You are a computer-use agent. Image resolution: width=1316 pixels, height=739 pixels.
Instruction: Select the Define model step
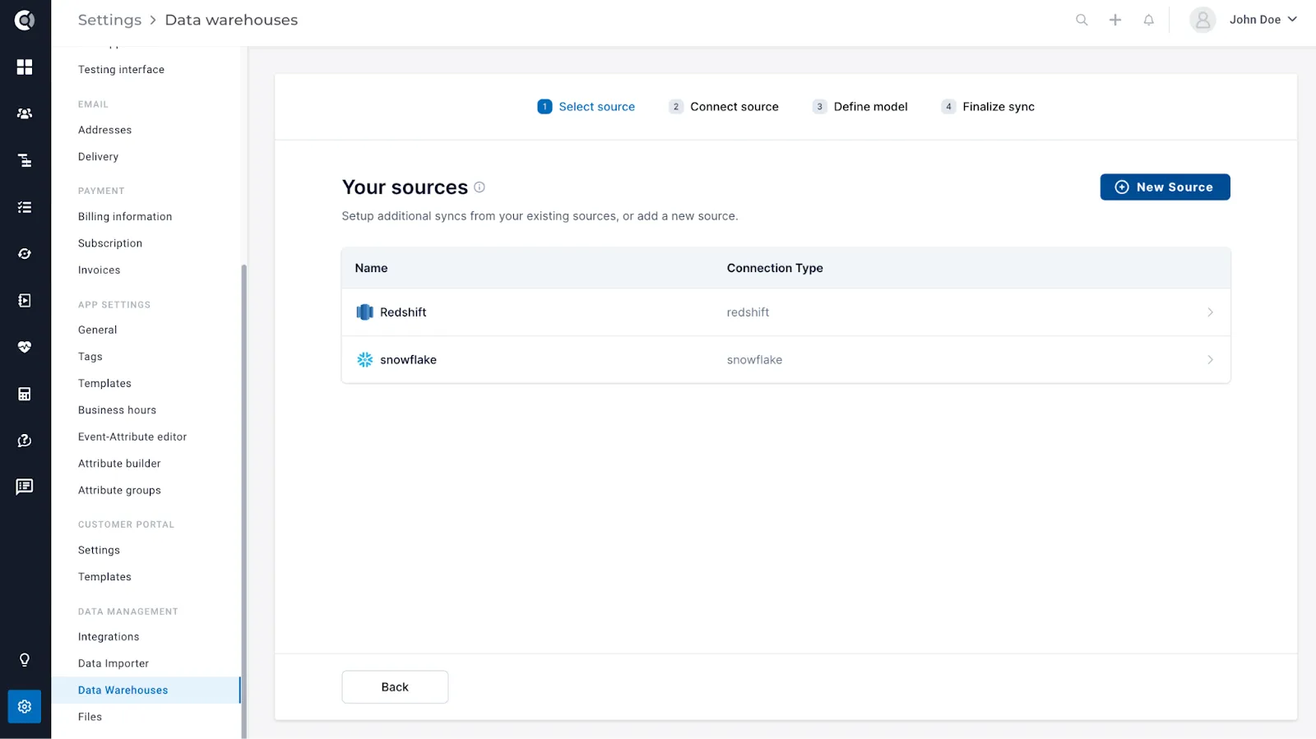(860, 107)
